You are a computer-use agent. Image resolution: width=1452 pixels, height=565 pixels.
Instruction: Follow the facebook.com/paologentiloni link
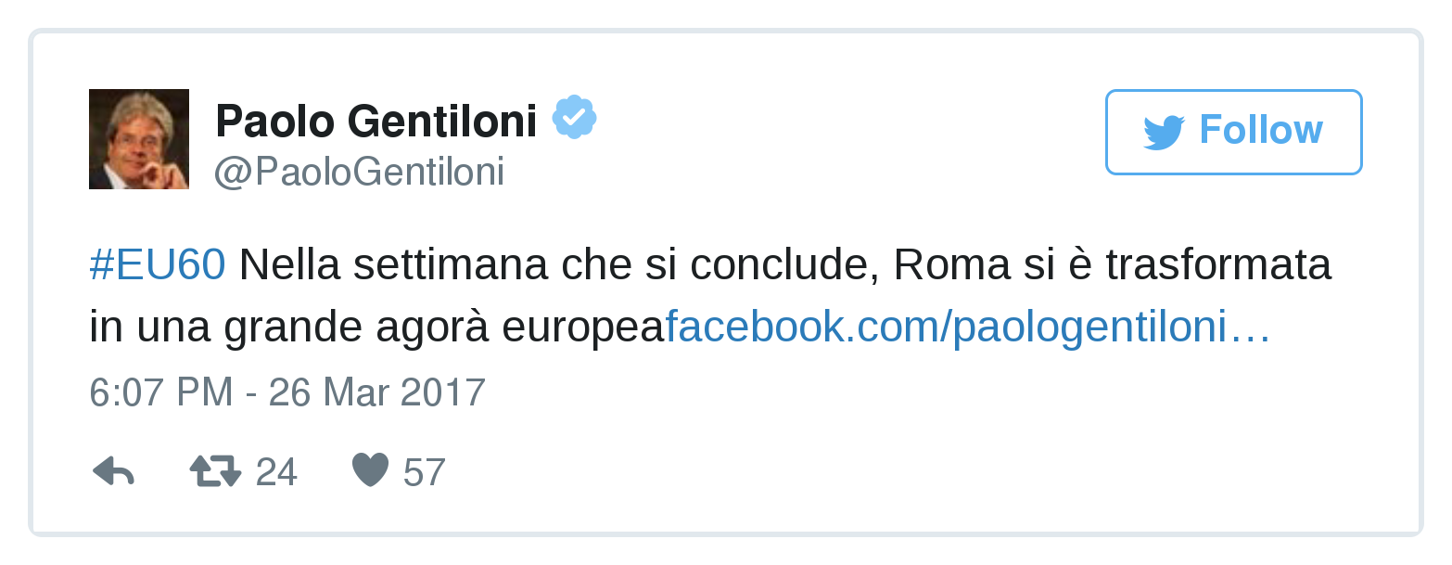[946, 327]
